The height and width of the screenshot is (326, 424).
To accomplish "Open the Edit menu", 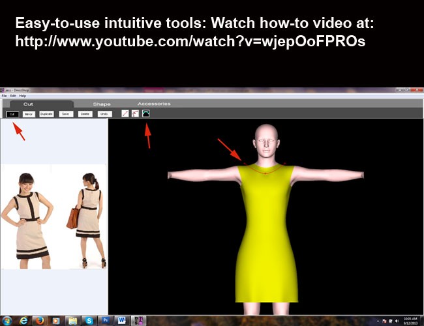I will coord(13,96).
